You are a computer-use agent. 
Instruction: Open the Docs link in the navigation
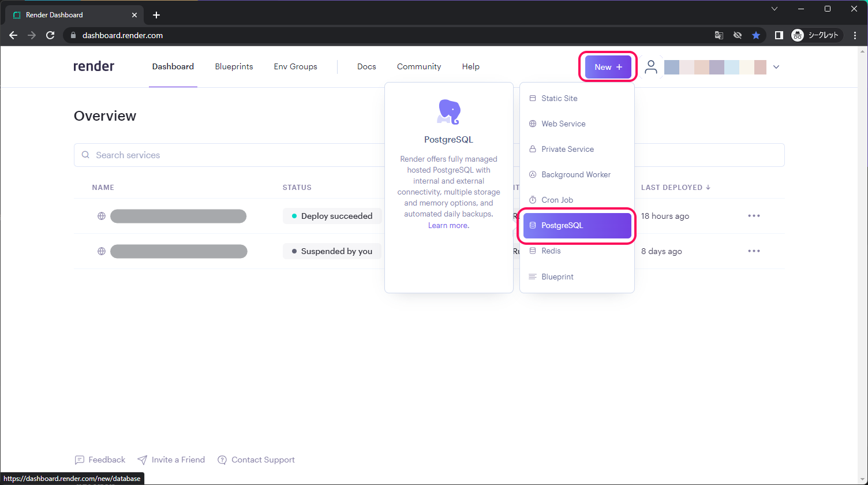click(x=366, y=66)
